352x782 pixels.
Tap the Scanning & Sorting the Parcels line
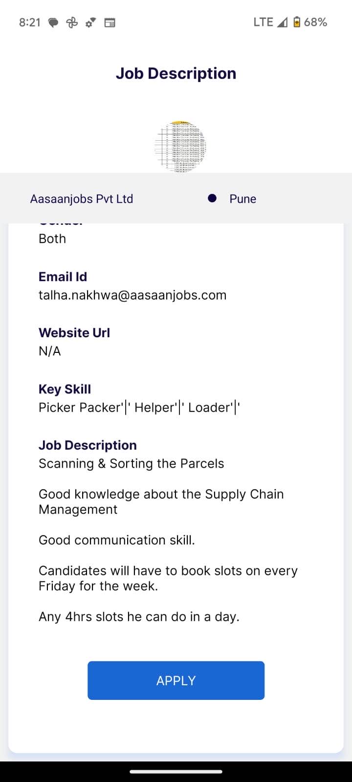click(132, 463)
